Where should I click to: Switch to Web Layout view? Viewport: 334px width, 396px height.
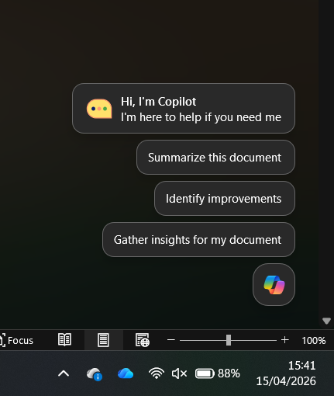tap(142, 340)
